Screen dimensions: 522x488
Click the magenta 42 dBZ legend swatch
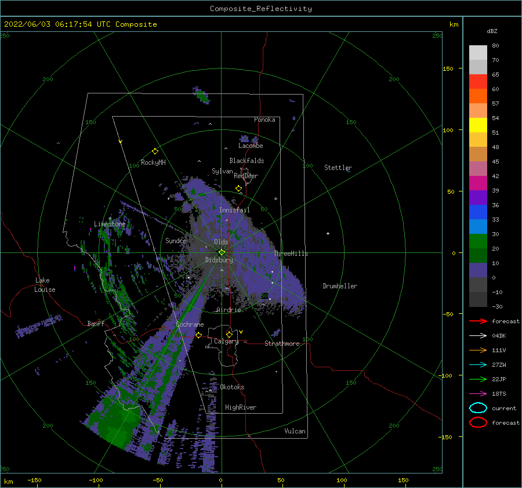click(478, 183)
